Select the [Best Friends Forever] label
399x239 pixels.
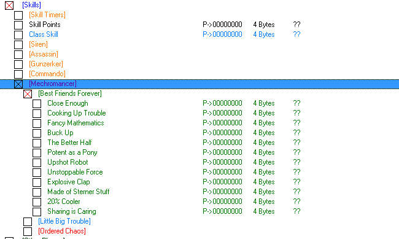[70, 93]
